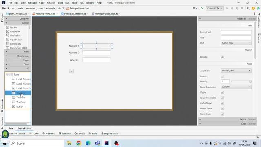Open the Tools menu
The height and width of the screenshot is (147, 261).
point(74,3)
